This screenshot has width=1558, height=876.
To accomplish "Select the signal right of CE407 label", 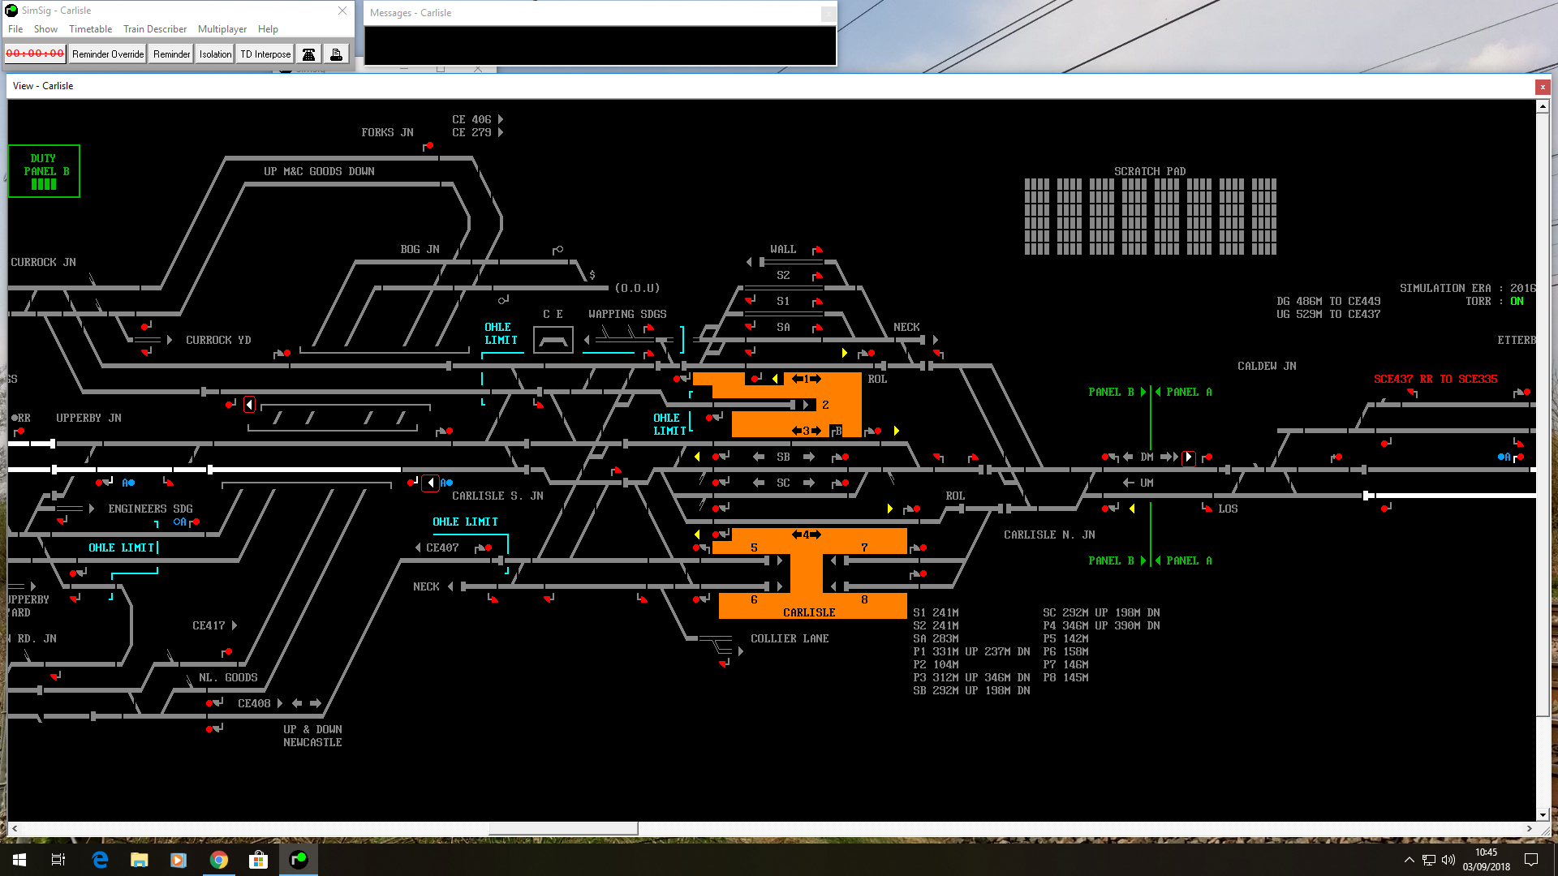I will click(484, 548).
